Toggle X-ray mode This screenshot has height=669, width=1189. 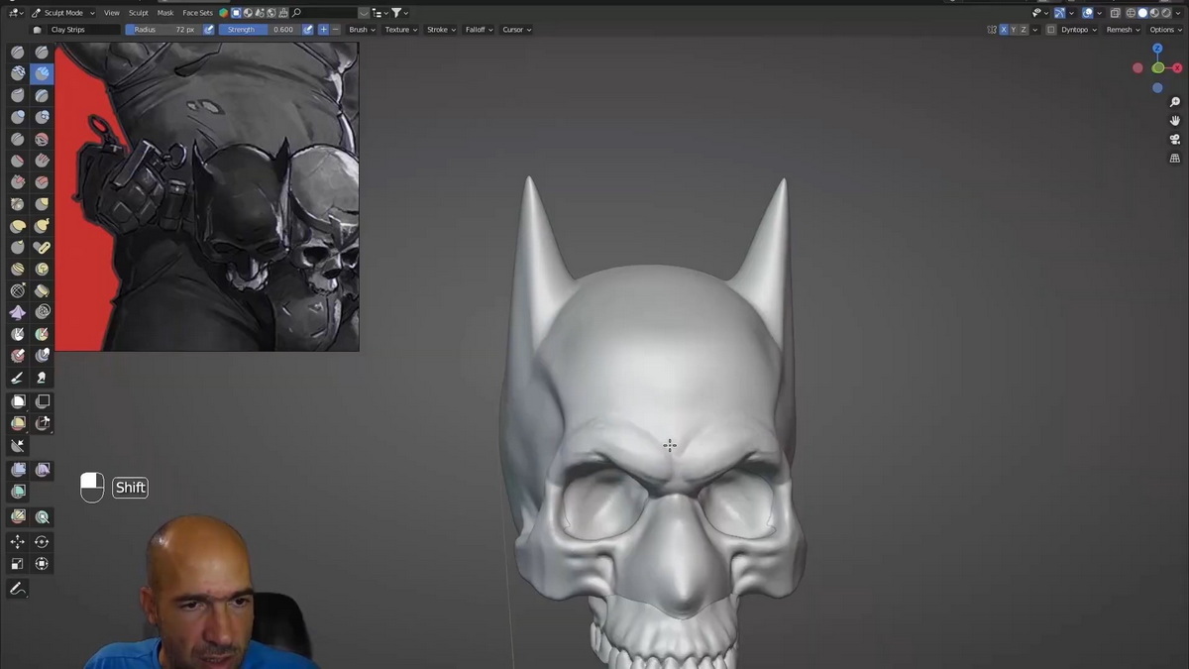[x=1116, y=13]
